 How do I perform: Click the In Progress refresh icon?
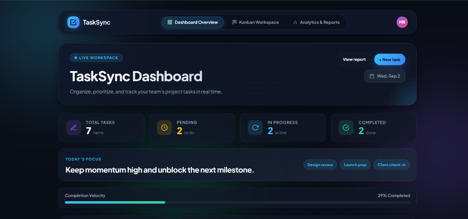coord(255,128)
